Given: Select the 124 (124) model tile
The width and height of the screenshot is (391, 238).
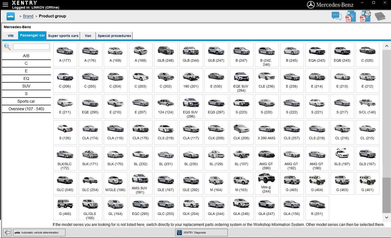Looking at the screenshot, I should (165, 107).
